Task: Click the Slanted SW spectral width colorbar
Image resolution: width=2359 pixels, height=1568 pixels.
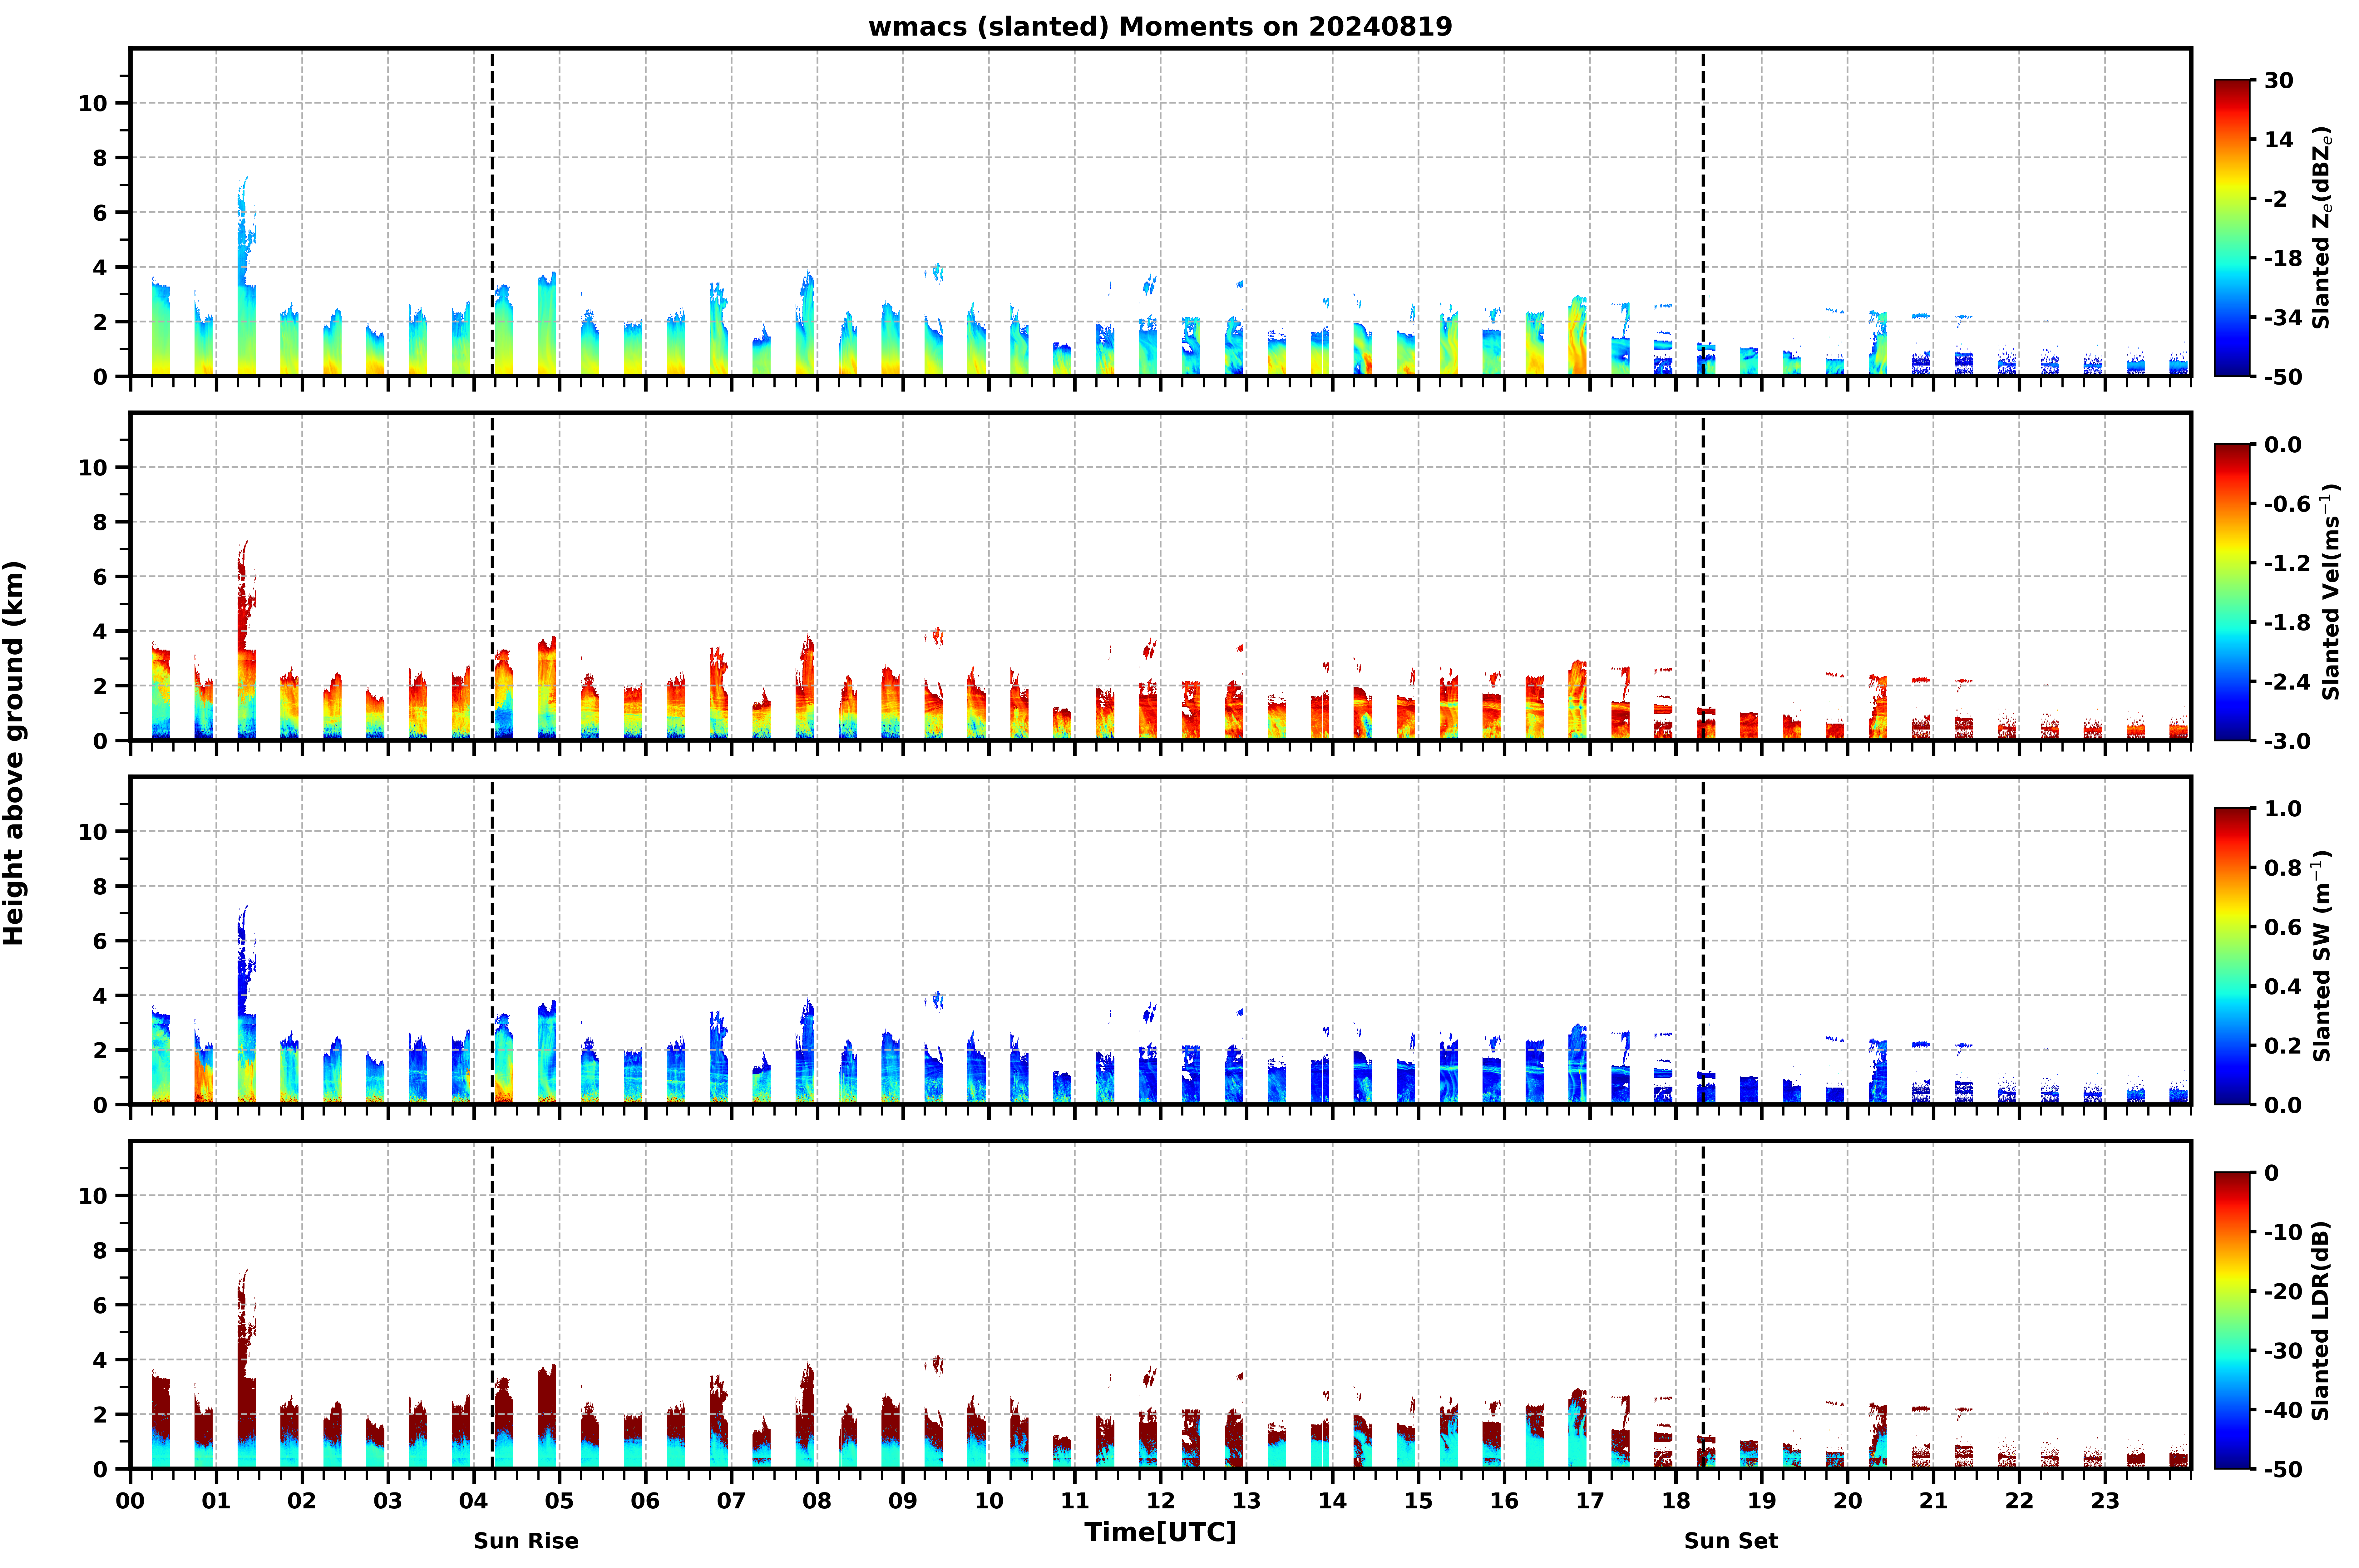Action: coord(2232,956)
